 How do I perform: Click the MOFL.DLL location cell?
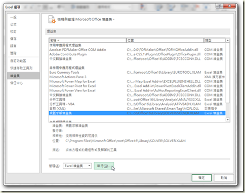(x=163, y=109)
